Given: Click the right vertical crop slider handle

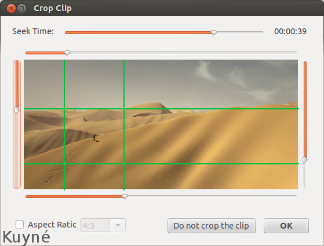Looking at the screenshot, I should [x=305, y=160].
